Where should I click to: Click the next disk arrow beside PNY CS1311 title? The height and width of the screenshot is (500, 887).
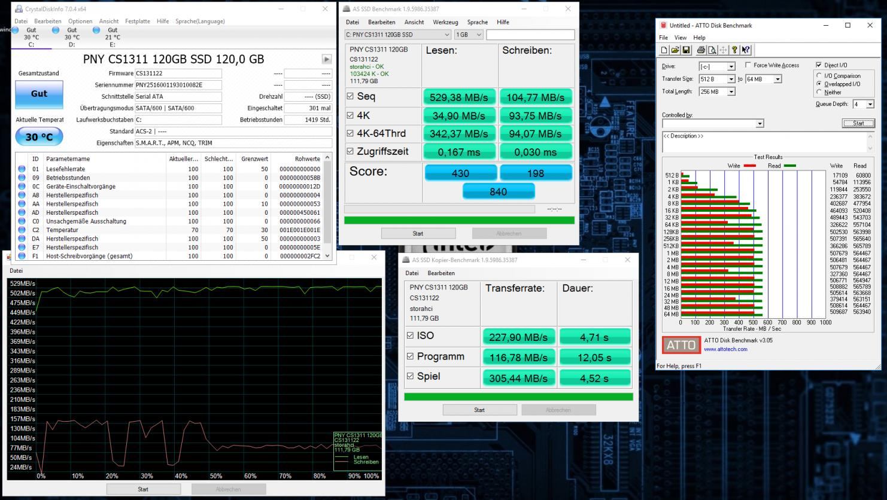coord(326,59)
